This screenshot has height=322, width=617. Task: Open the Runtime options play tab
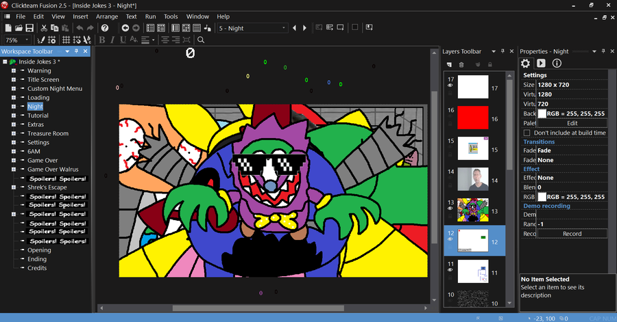click(541, 63)
